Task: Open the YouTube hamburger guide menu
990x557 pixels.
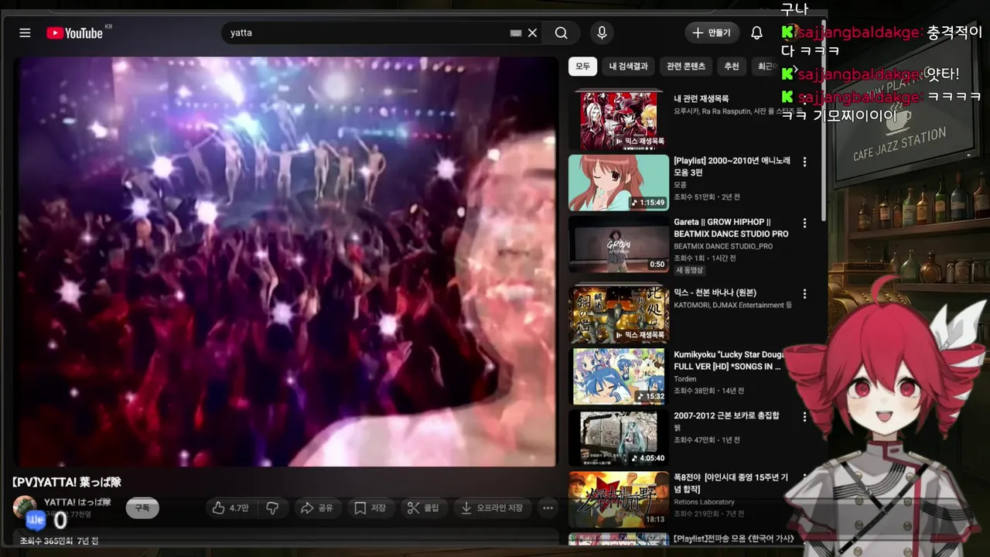Action: (25, 32)
